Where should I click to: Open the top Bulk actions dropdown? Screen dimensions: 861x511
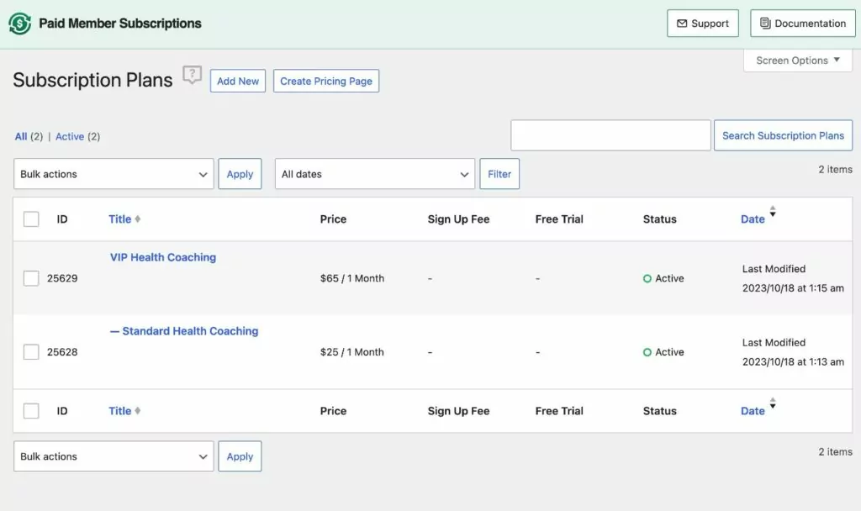point(114,174)
